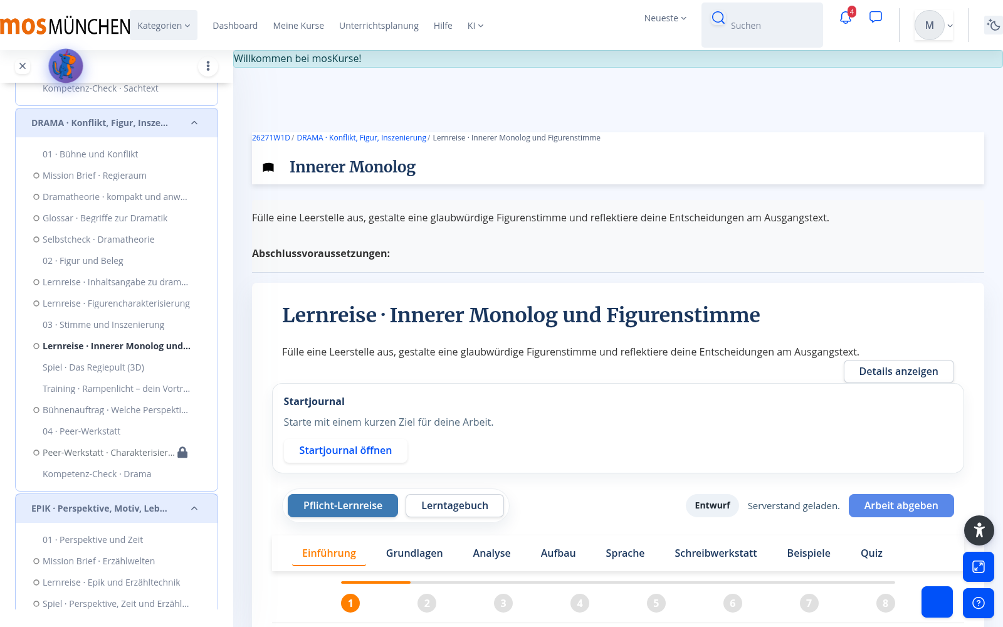
Task: Collapse the DRAMA section in sidebar
Action: pos(194,123)
